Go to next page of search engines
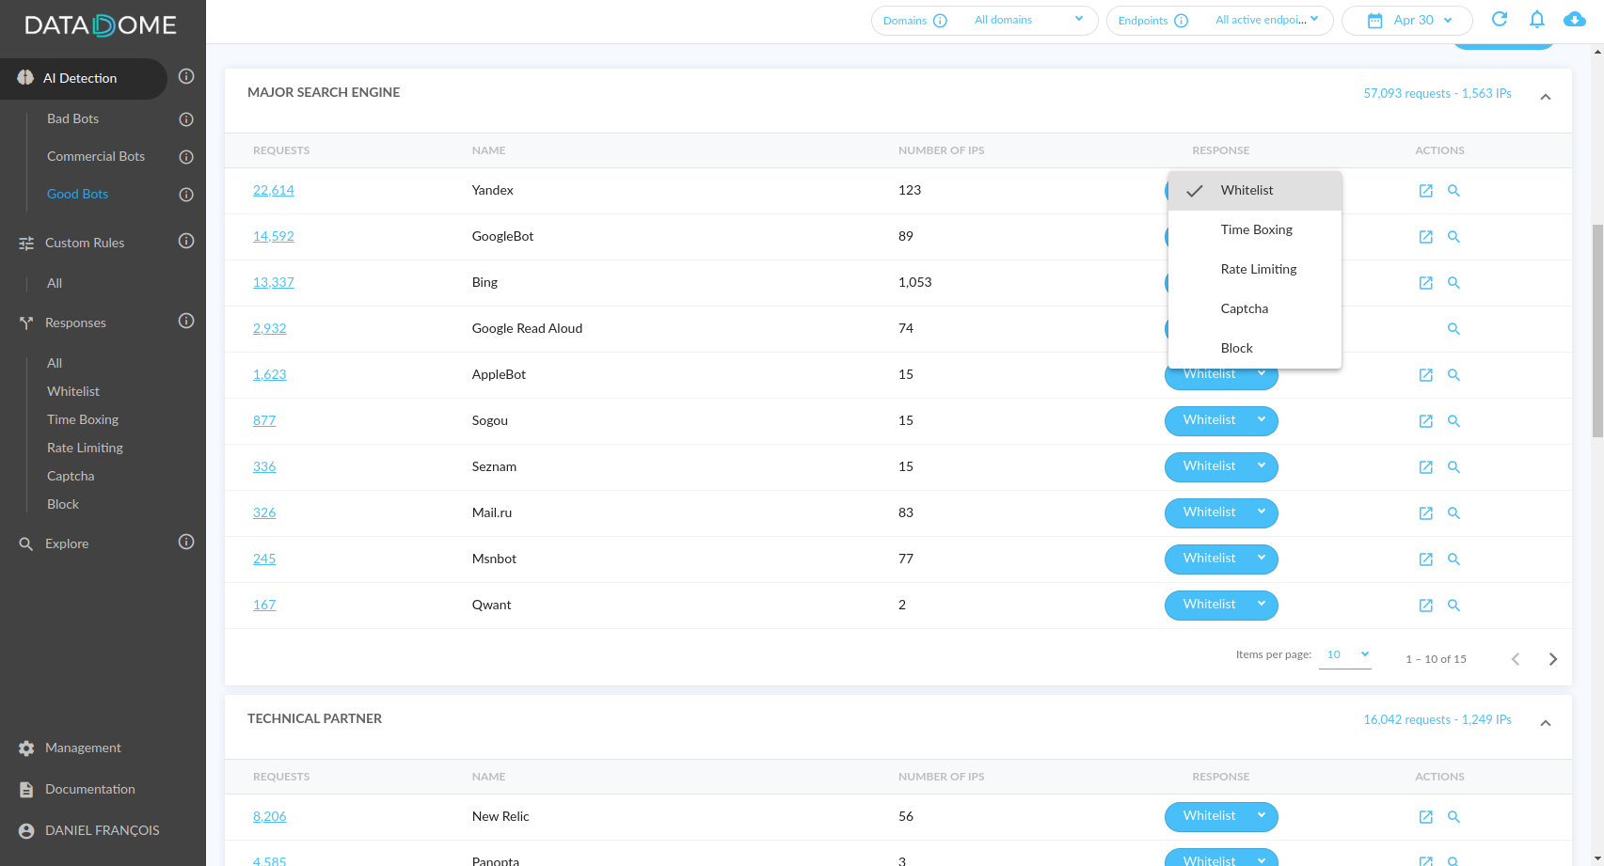Screen dimensions: 1604x866 tap(1553, 659)
